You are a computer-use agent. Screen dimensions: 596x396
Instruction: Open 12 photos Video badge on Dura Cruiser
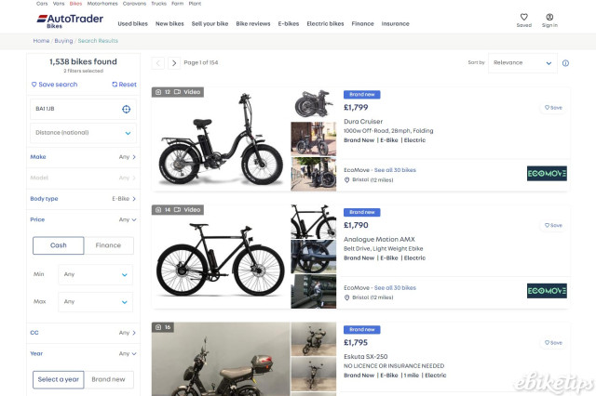178,92
